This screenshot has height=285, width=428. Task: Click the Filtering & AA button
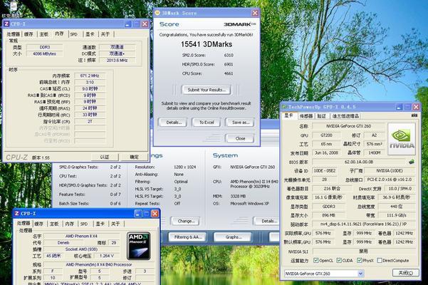(188, 237)
